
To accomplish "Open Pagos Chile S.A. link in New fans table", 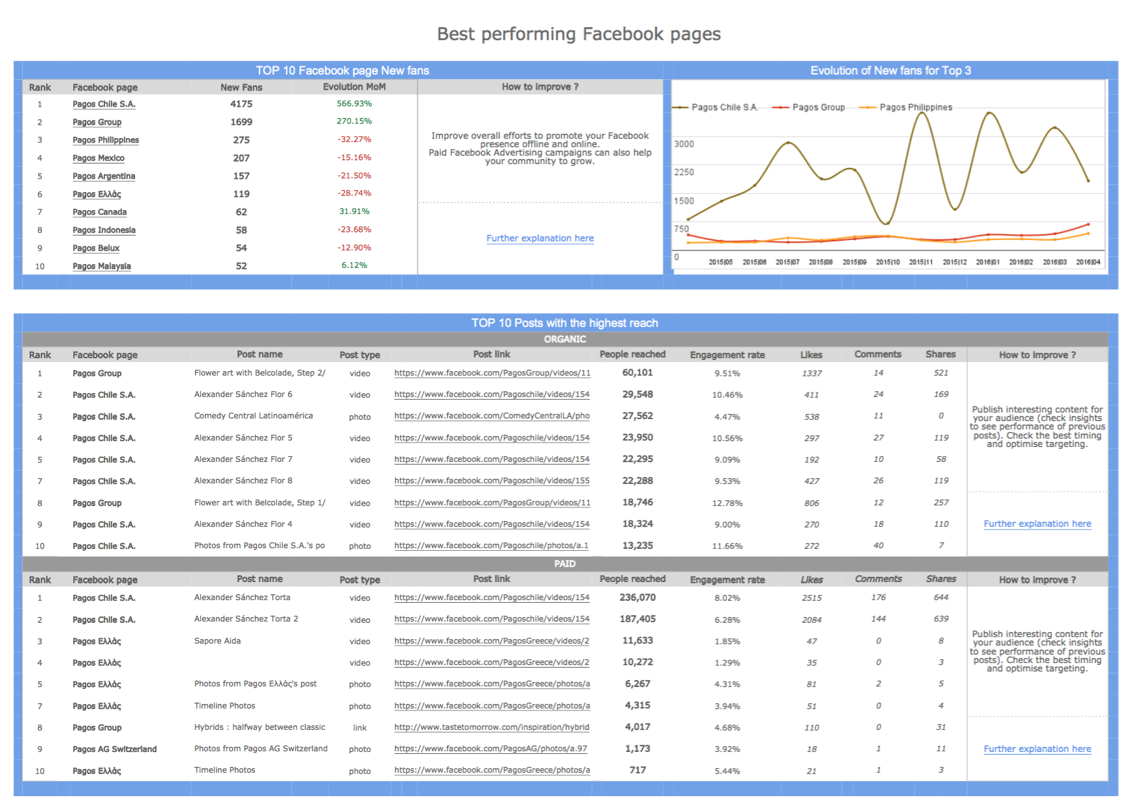I will click(104, 104).
